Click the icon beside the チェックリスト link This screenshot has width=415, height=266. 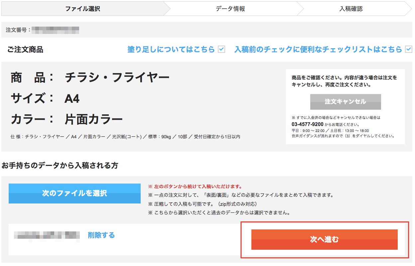click(x=409, y=50)
